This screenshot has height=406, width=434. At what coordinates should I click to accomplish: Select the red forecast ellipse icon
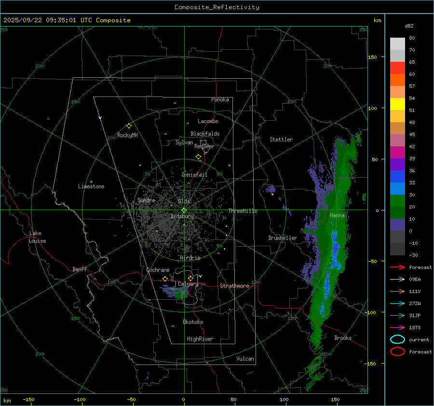[397, 351]
